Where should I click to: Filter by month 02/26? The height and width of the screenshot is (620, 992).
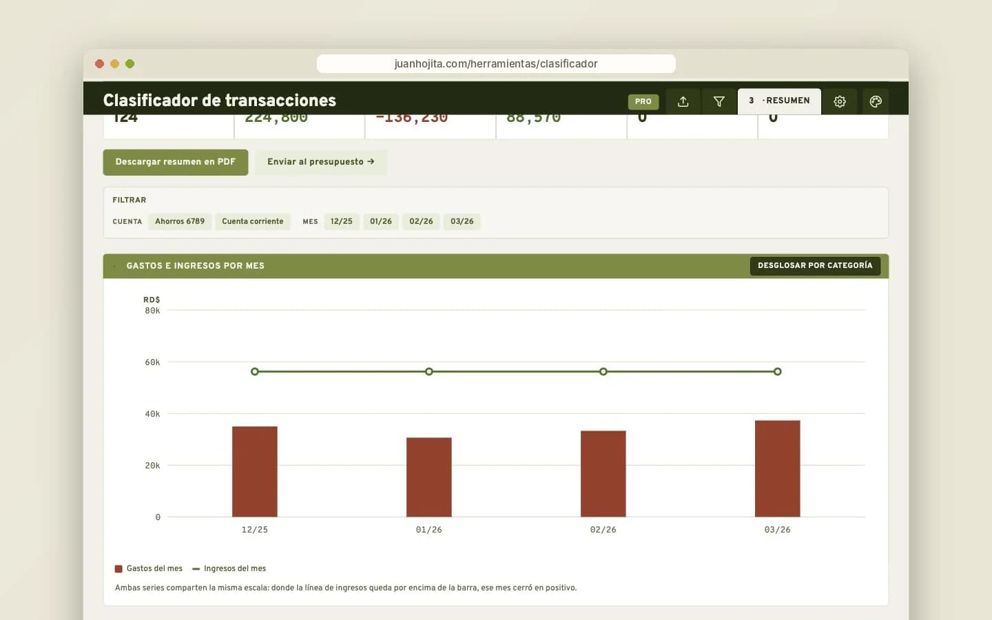pos(421,222)
